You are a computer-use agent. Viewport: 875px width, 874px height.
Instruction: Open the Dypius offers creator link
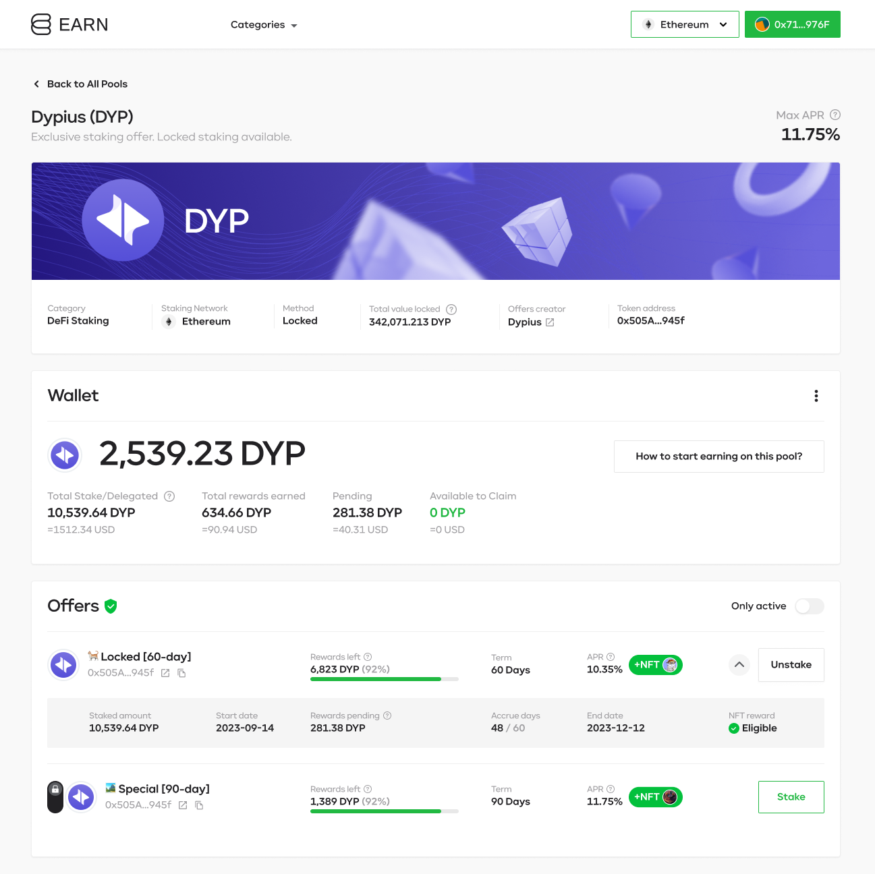click(x=531, y=322)
